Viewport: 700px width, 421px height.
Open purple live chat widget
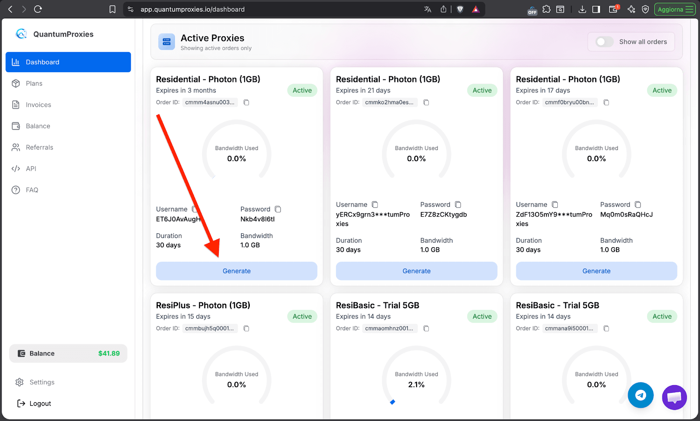pyautogui.click(x=674, y=397)
